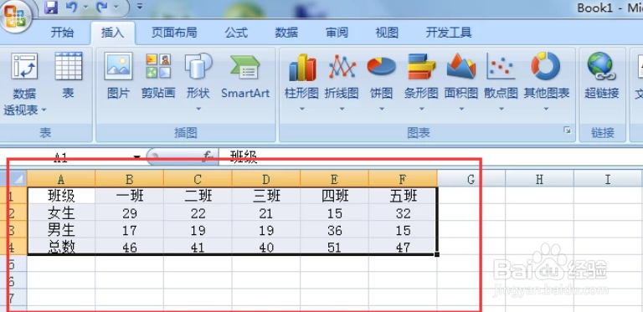Select the 插入 ribbon tab

coord(113,33)
